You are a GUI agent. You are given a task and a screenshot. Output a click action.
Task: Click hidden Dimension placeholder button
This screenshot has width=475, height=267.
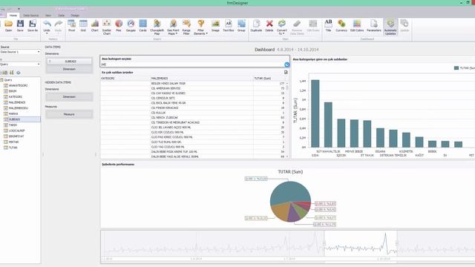tap(69, 97)
